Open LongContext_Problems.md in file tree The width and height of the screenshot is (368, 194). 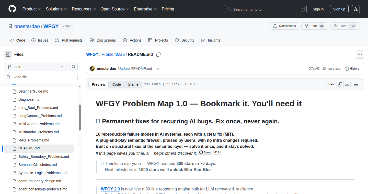[40, 116]
